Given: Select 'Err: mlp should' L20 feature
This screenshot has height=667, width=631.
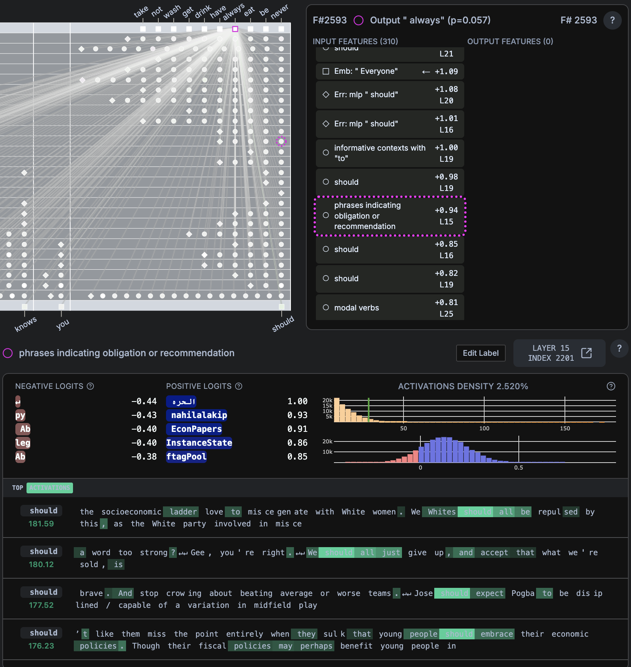Looking at the screenshot, I should coord(390,95).
